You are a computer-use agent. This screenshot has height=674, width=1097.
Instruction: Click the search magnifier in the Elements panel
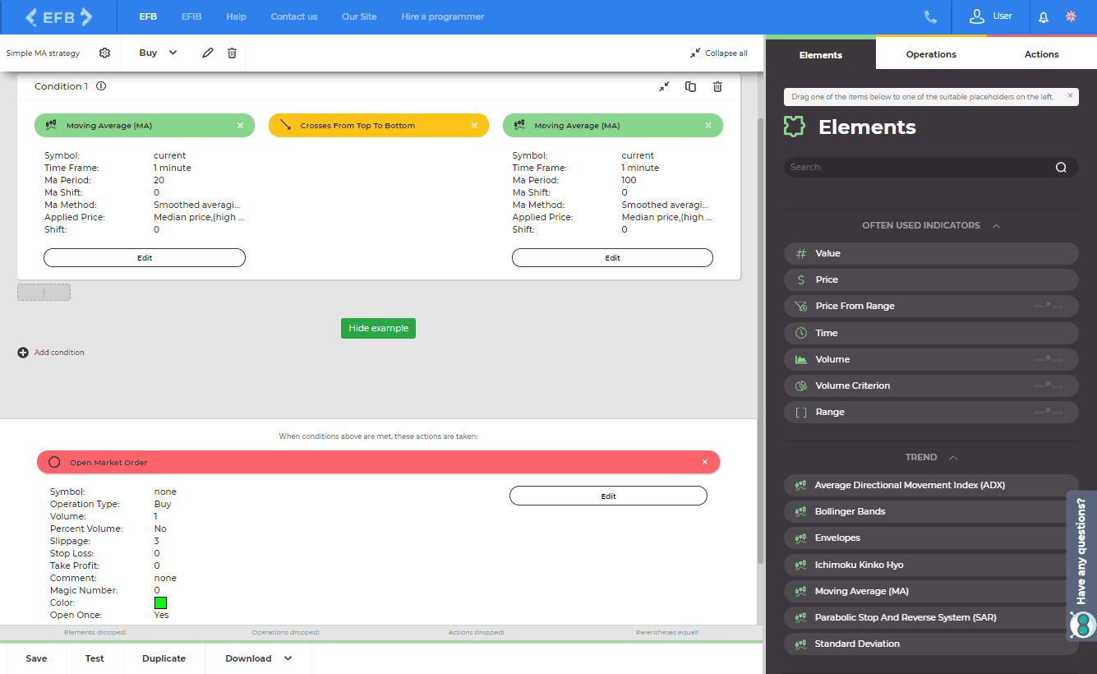click(x=1060, y=167)
